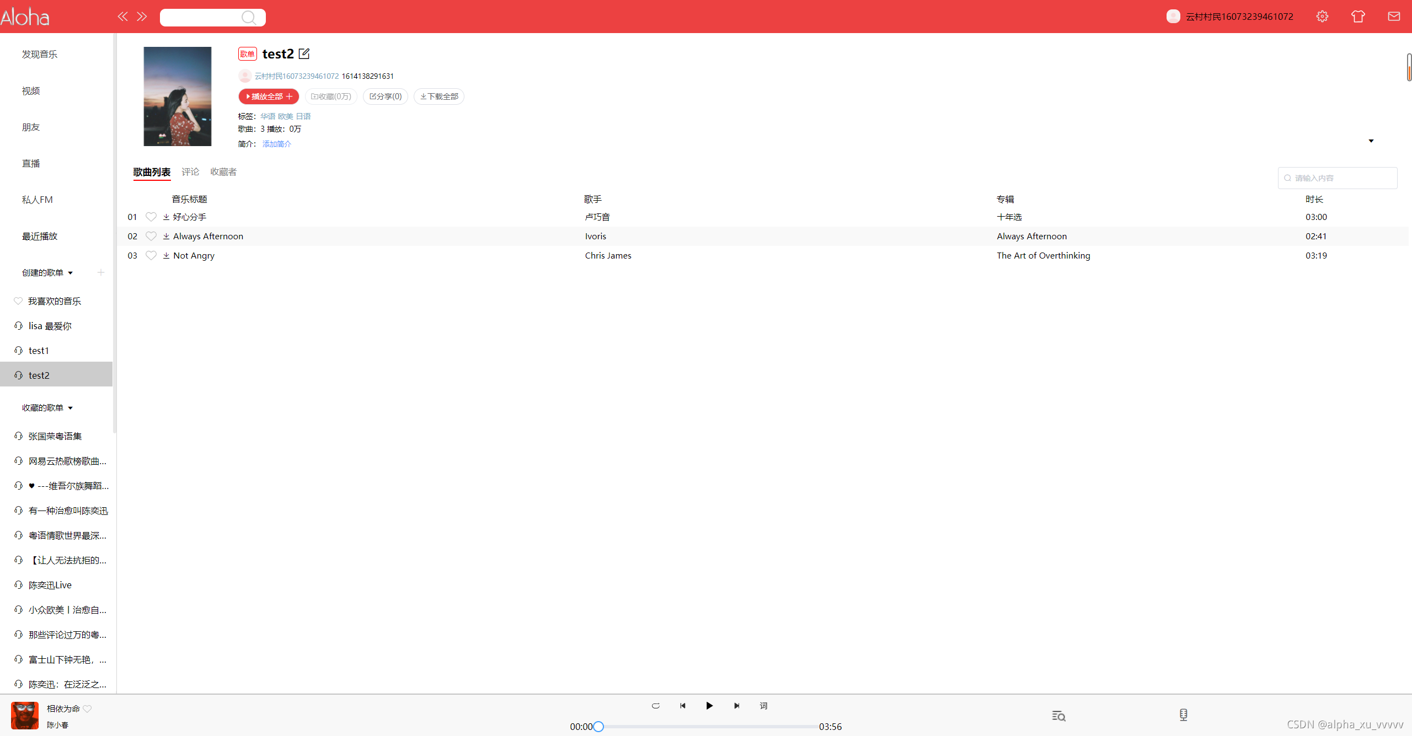Expand playlist description with right-side arrow

[x=1371, y=141]
